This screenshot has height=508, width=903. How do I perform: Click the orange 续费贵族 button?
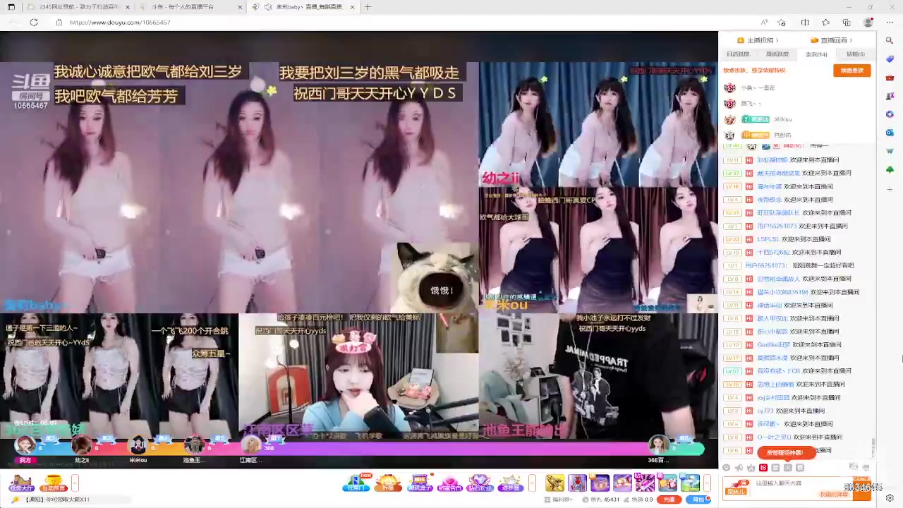[852, 71]
